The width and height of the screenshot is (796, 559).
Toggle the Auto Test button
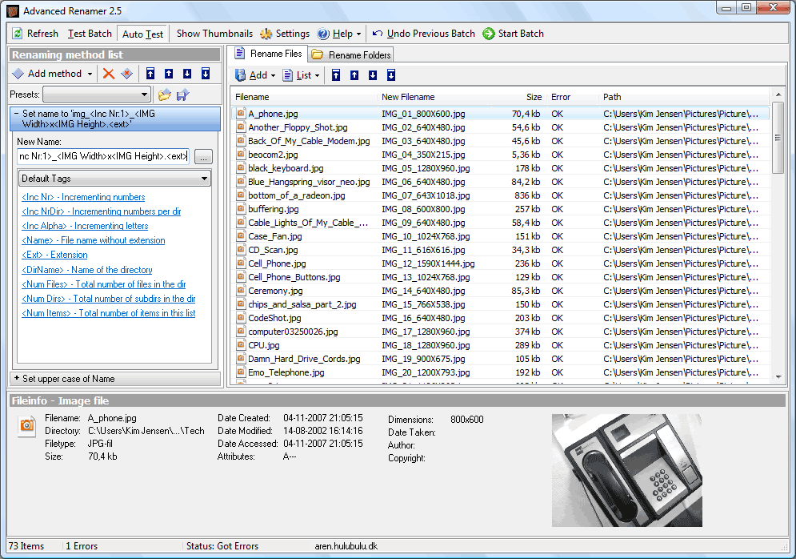pos(142,34)
